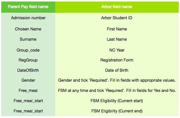Select 'FSM Eligibility (Current start)' cell
The image size is (180, 118).
(117, 101)
